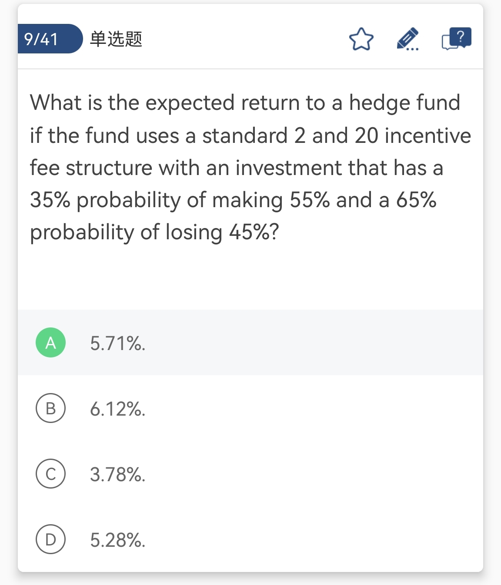501x585 pixels.
Task: Bookmark this question with the star icon
Action: pyautogui.click(x=361, y=39)
